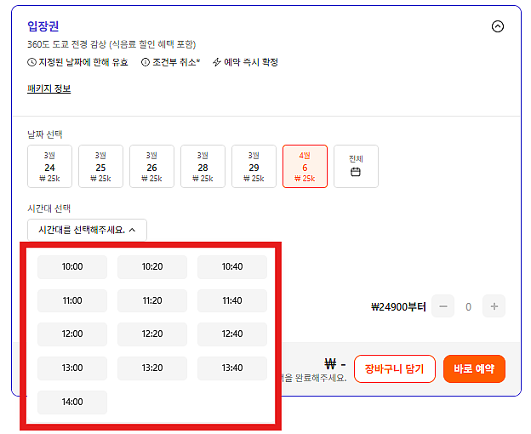Choose the 11:00 time slot
This screenshot has width=531, height=434.
[72, 300]
